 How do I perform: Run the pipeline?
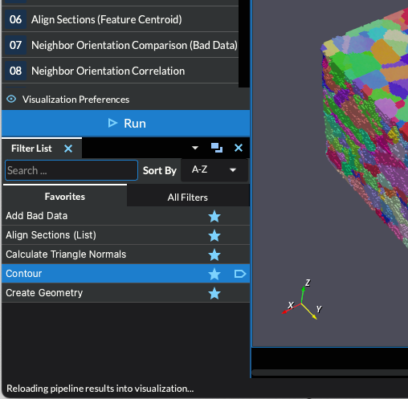point(126,124)
